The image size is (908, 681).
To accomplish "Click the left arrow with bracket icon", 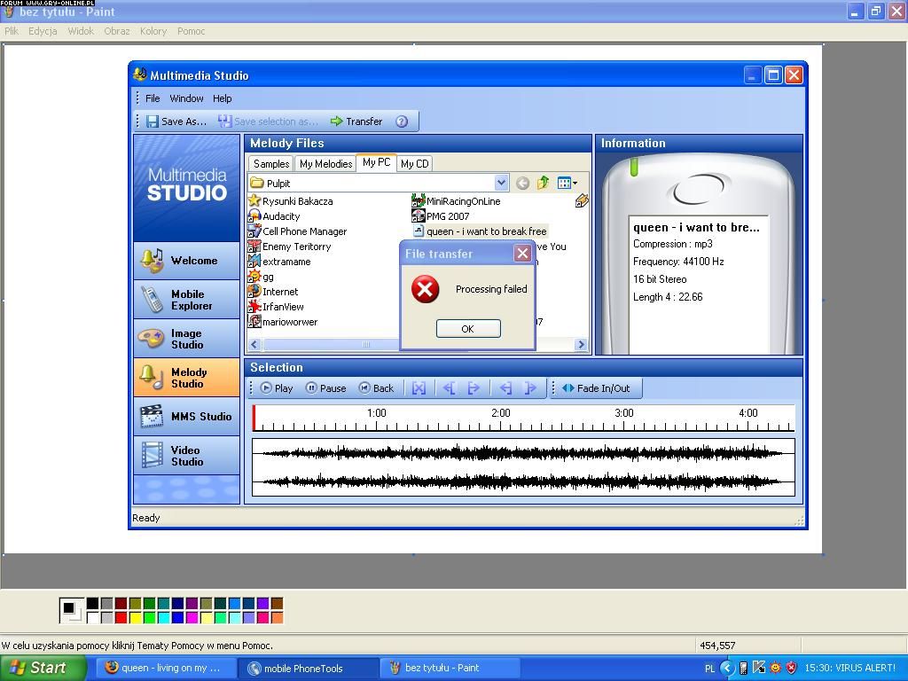I will pos(449,388).
